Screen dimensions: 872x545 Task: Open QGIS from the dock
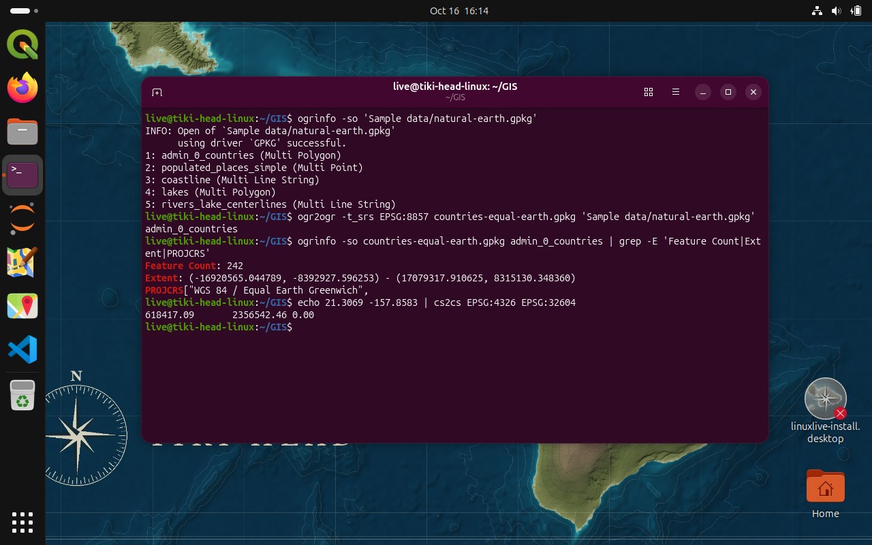tap(22, 45)
